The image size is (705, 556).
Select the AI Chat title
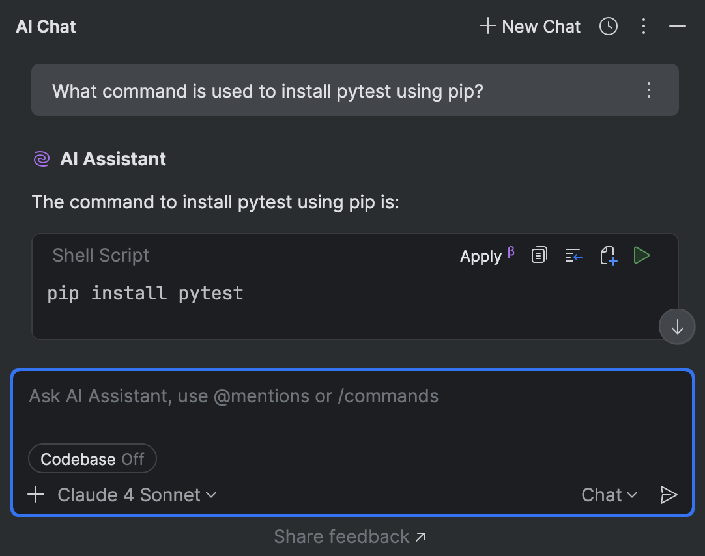pyautogui.click(x=45, y=26)
